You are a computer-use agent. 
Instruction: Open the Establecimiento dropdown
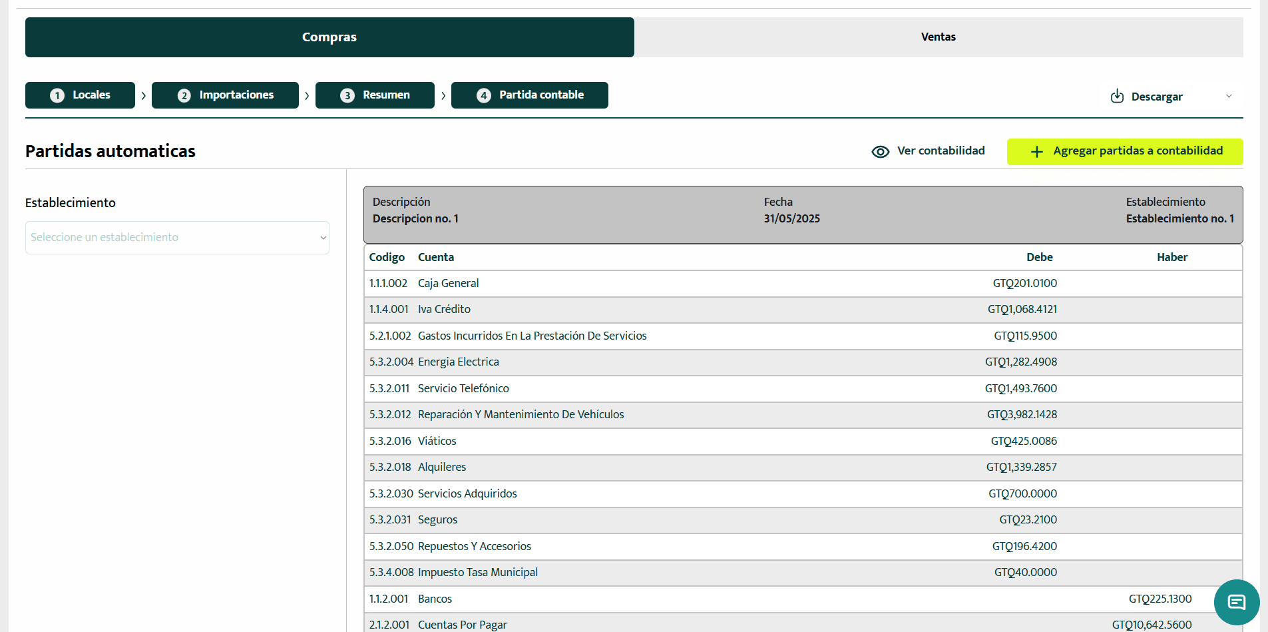tap(176, 237)
